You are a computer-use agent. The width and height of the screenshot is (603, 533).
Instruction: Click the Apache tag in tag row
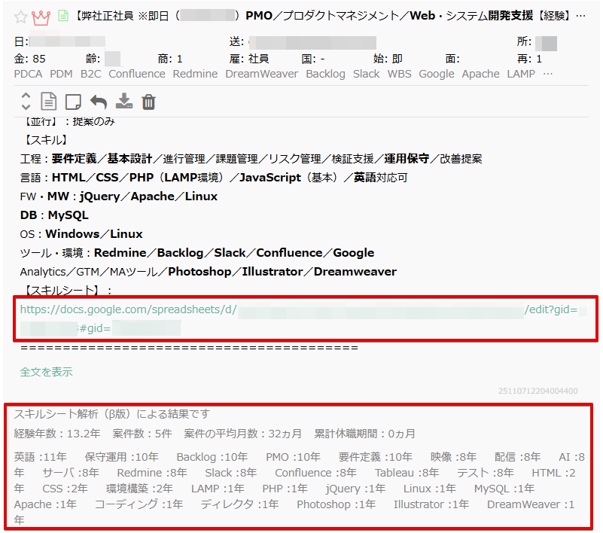tap(480, 74)
